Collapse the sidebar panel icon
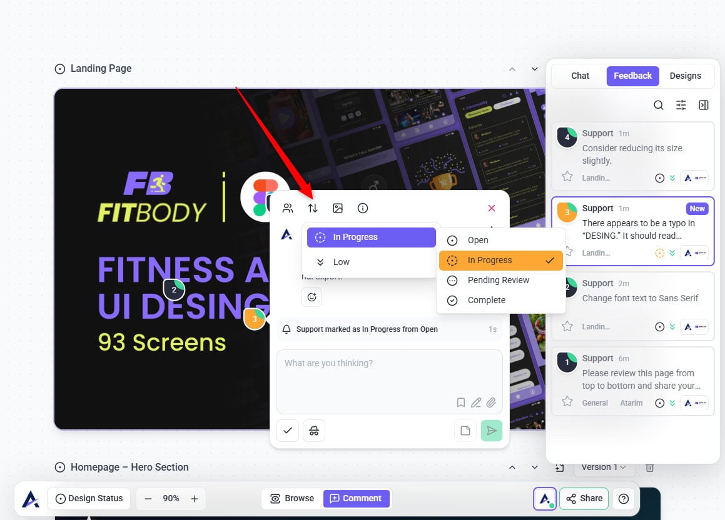Viewport: 725px width, 520px height. point(704,105)
